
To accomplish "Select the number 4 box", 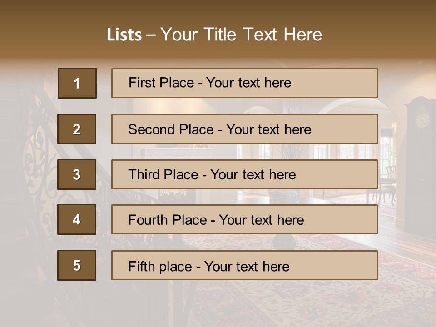I will (77, 219).
